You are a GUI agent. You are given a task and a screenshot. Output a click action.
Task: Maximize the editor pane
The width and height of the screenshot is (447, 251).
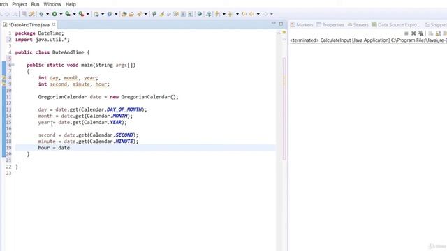(x=281, y=24)
